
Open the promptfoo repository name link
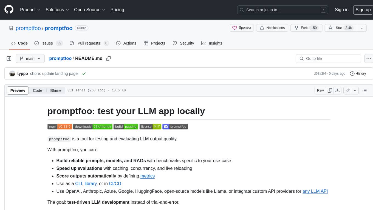tap(58, 28)
